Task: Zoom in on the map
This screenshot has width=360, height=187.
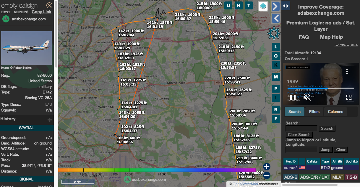Action: 267,167
